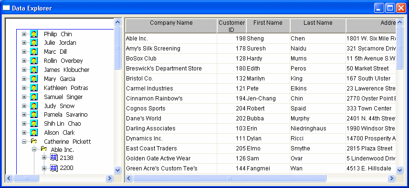The image size is (409, 188).
Task: Click the table's horizontal scrollbar left arrow
Action: [129, 178]
